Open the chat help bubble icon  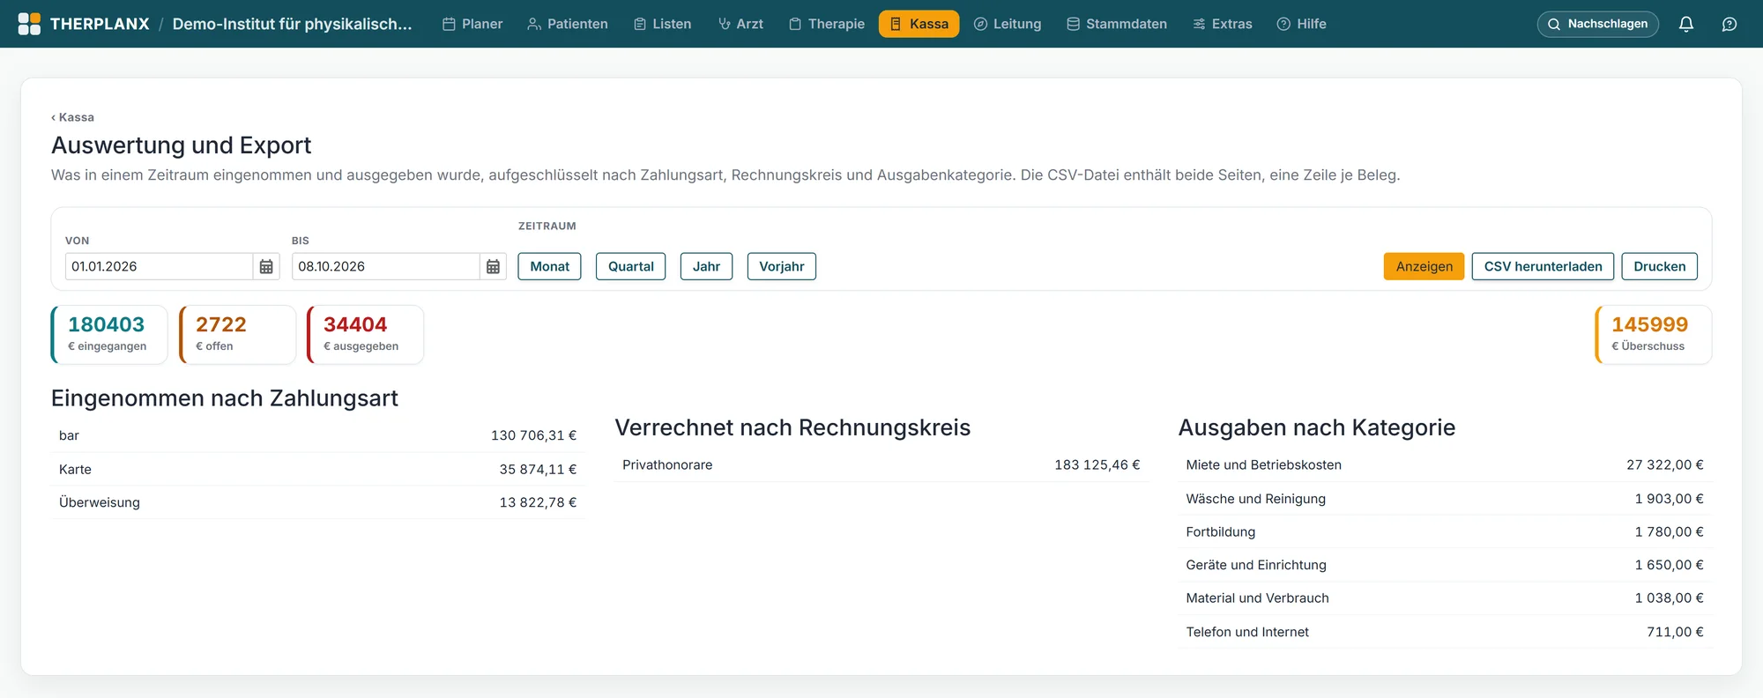(1730, 24)
